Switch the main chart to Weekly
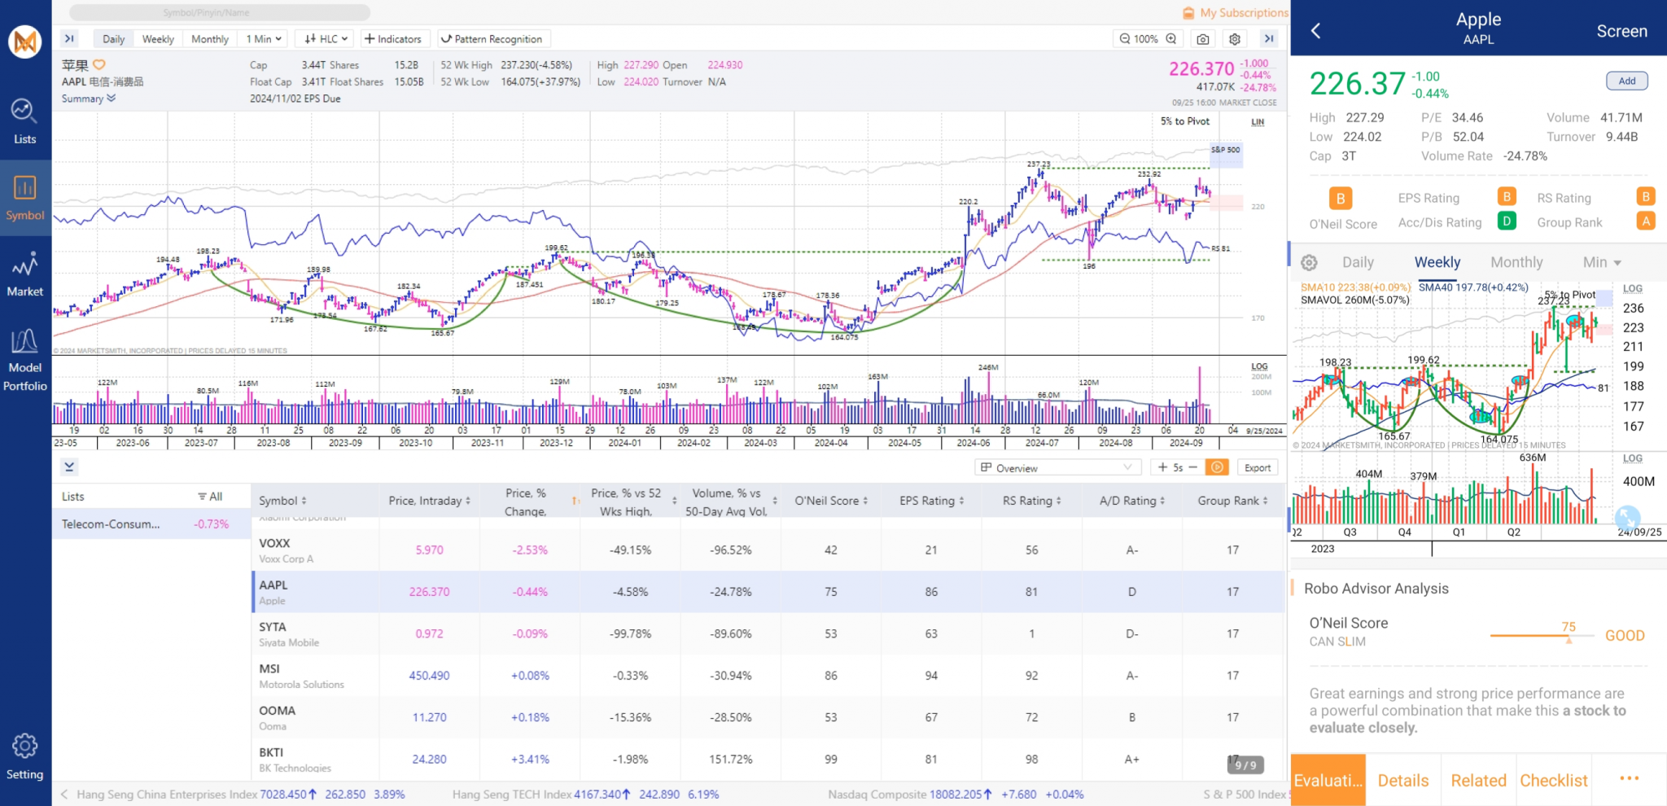The width and height of the screenshot is (1667, 806). coord(158,39)
